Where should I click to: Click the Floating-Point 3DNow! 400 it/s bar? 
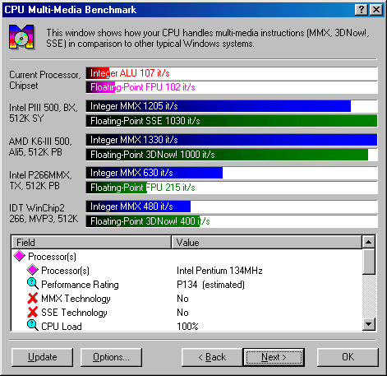pos(232,221)
